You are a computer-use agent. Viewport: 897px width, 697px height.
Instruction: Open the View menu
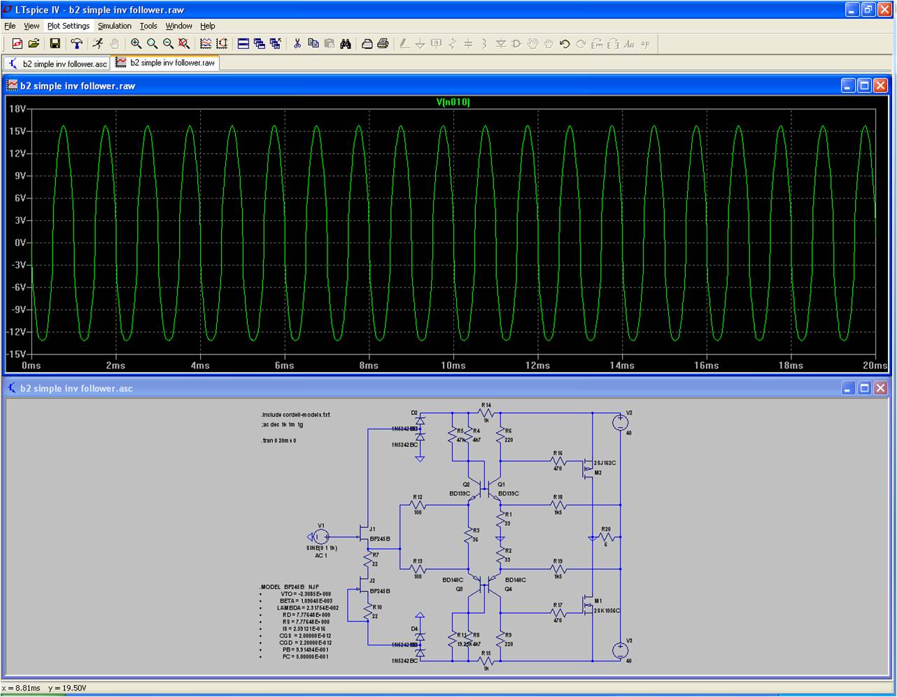31,26
